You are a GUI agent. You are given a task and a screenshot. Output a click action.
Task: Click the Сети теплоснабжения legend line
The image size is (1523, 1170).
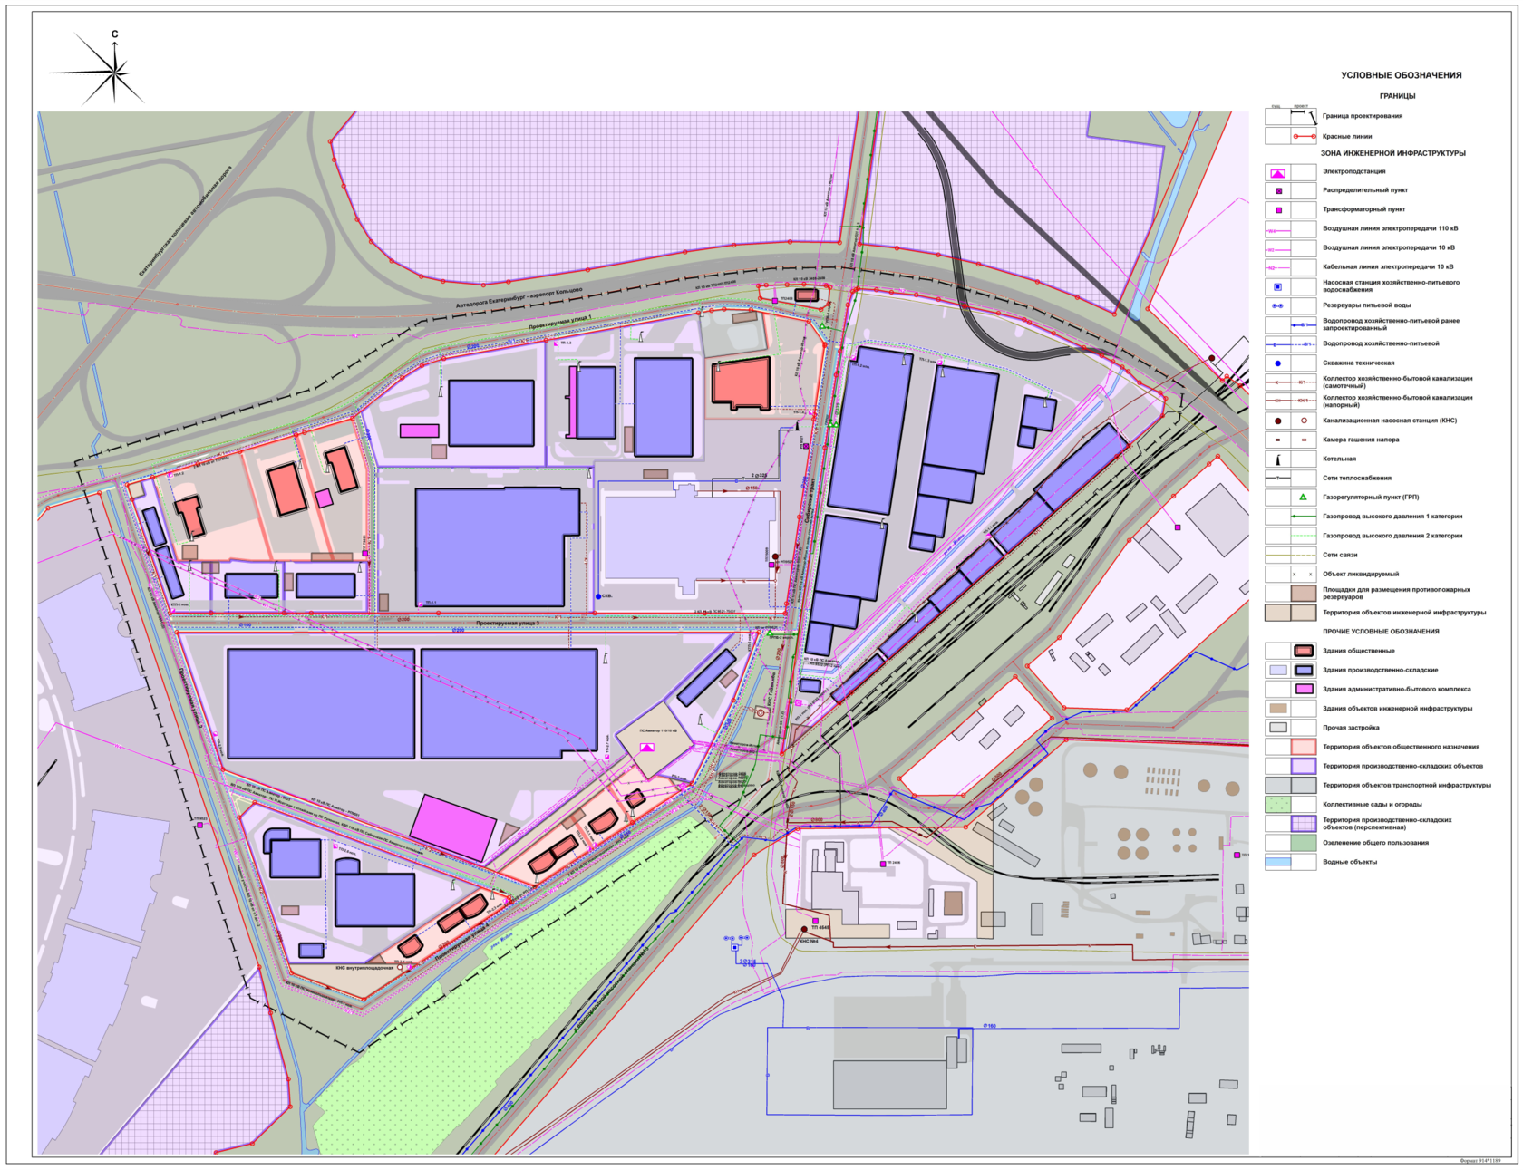(x=1277, y=479)
